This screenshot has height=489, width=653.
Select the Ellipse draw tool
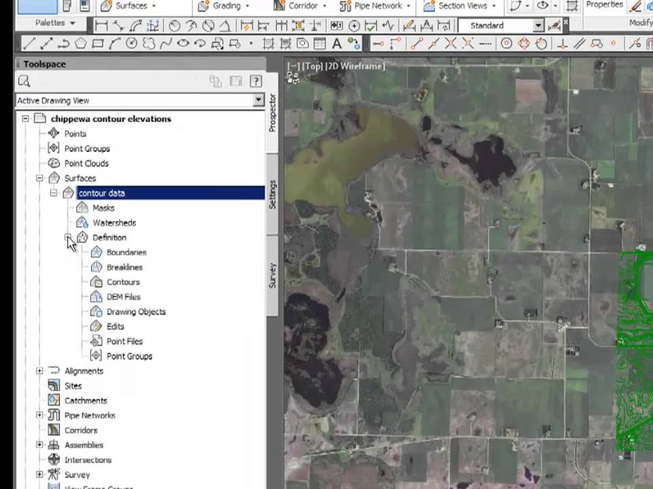click(183, 43)
